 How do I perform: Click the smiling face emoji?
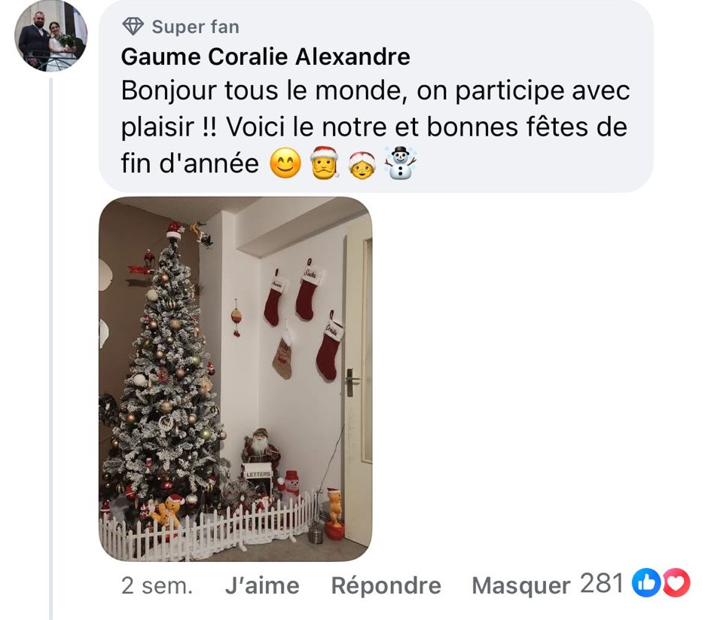(285, 163)
